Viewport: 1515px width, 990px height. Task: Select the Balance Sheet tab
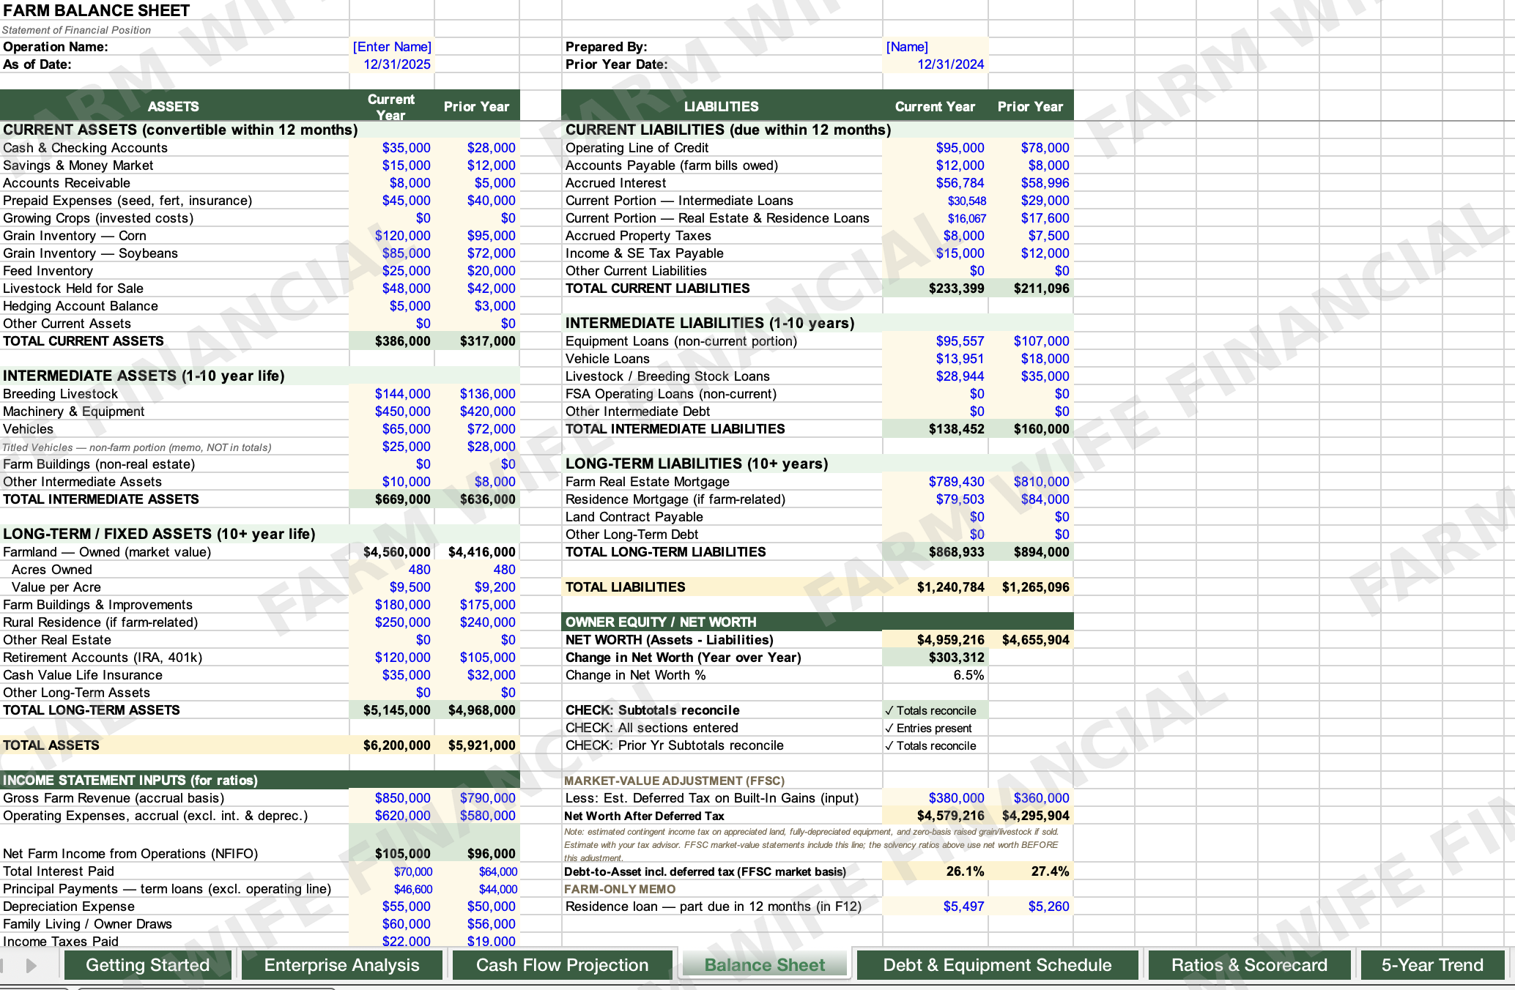(x=765, y=965)
